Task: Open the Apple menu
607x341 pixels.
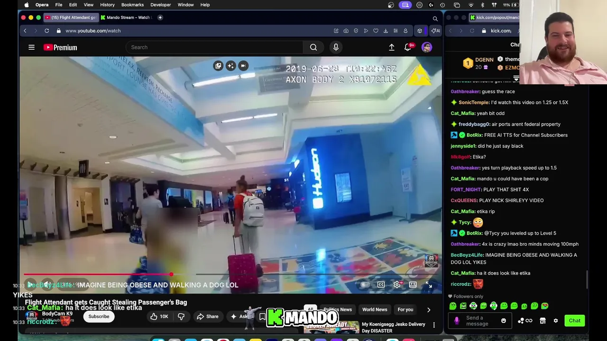Action: click(27, 5)
